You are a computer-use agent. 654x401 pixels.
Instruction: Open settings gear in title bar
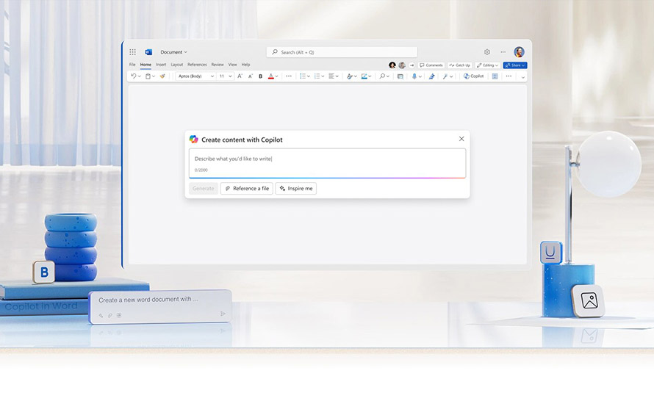click(486, 52)
